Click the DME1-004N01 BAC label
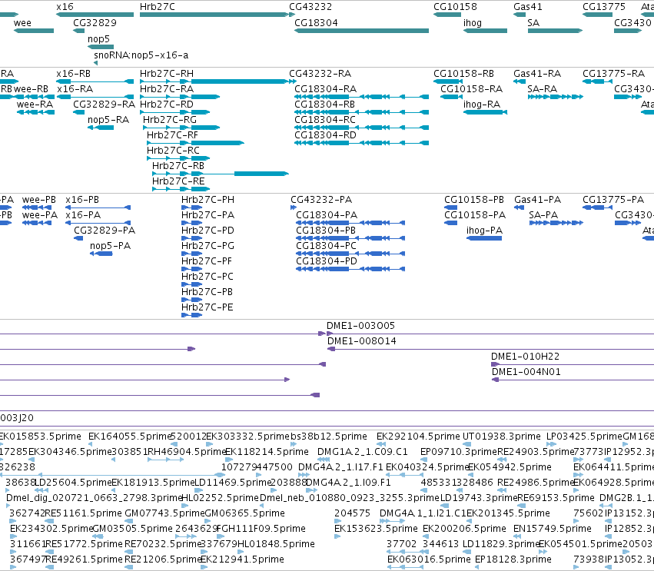The width and height of the screenshot is (654, 571). (526, 372)
